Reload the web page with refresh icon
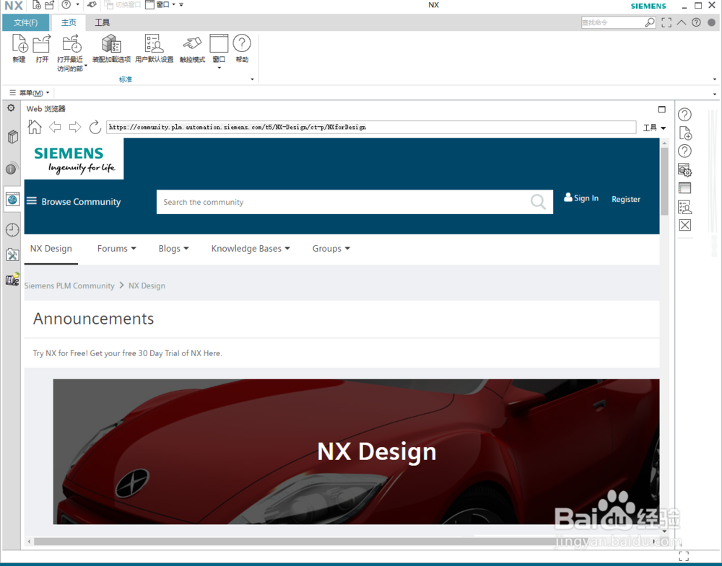 tap(95, 127)
